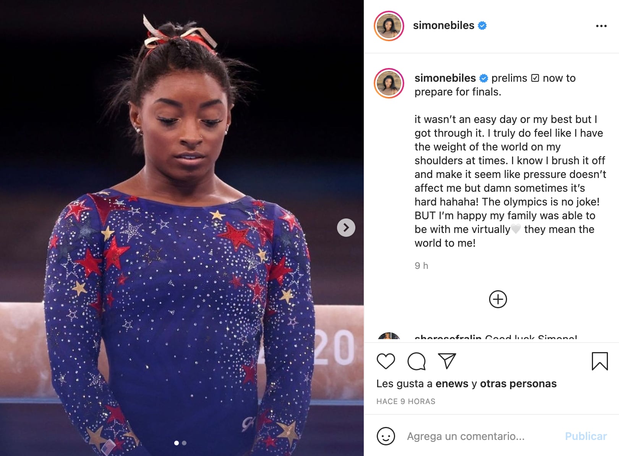Open simonebiles header profile picture
Screen dimensions: 619x456
[x=389, y=26]
